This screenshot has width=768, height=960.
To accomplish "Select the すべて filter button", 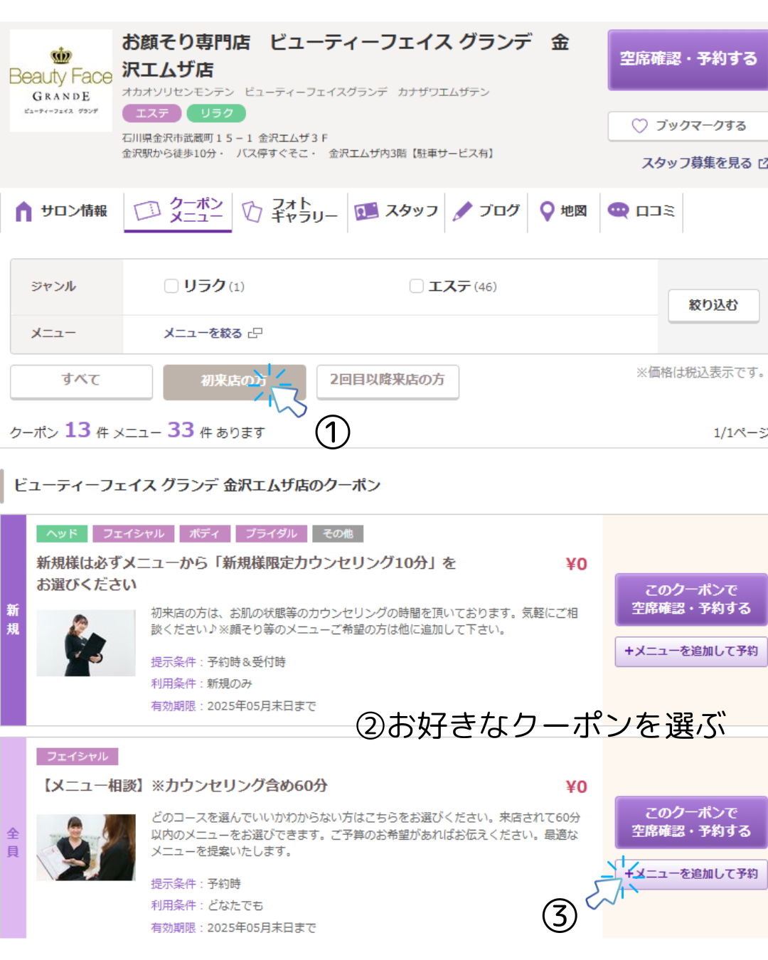I will point(81,381).
